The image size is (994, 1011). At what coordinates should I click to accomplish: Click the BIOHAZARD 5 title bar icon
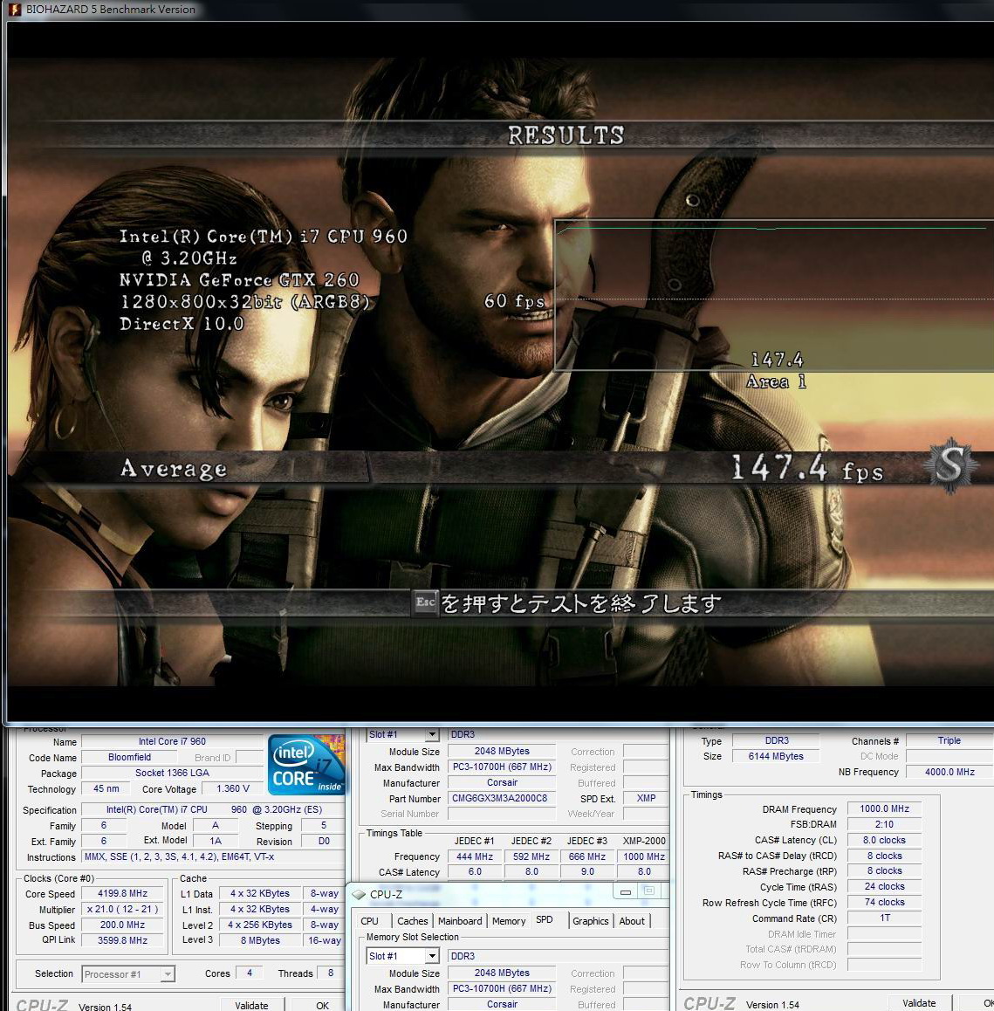[14, 9]
